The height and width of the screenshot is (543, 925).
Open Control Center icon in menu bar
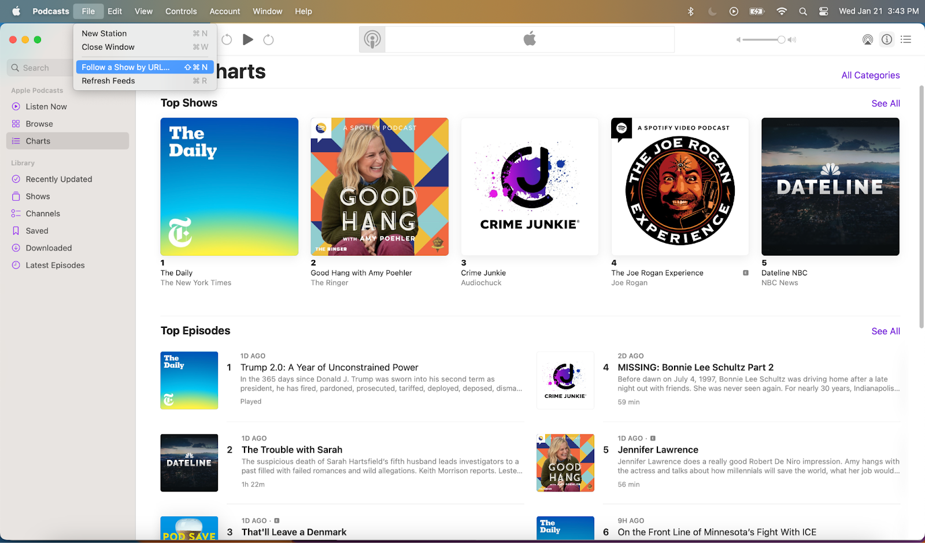(824, 11)
